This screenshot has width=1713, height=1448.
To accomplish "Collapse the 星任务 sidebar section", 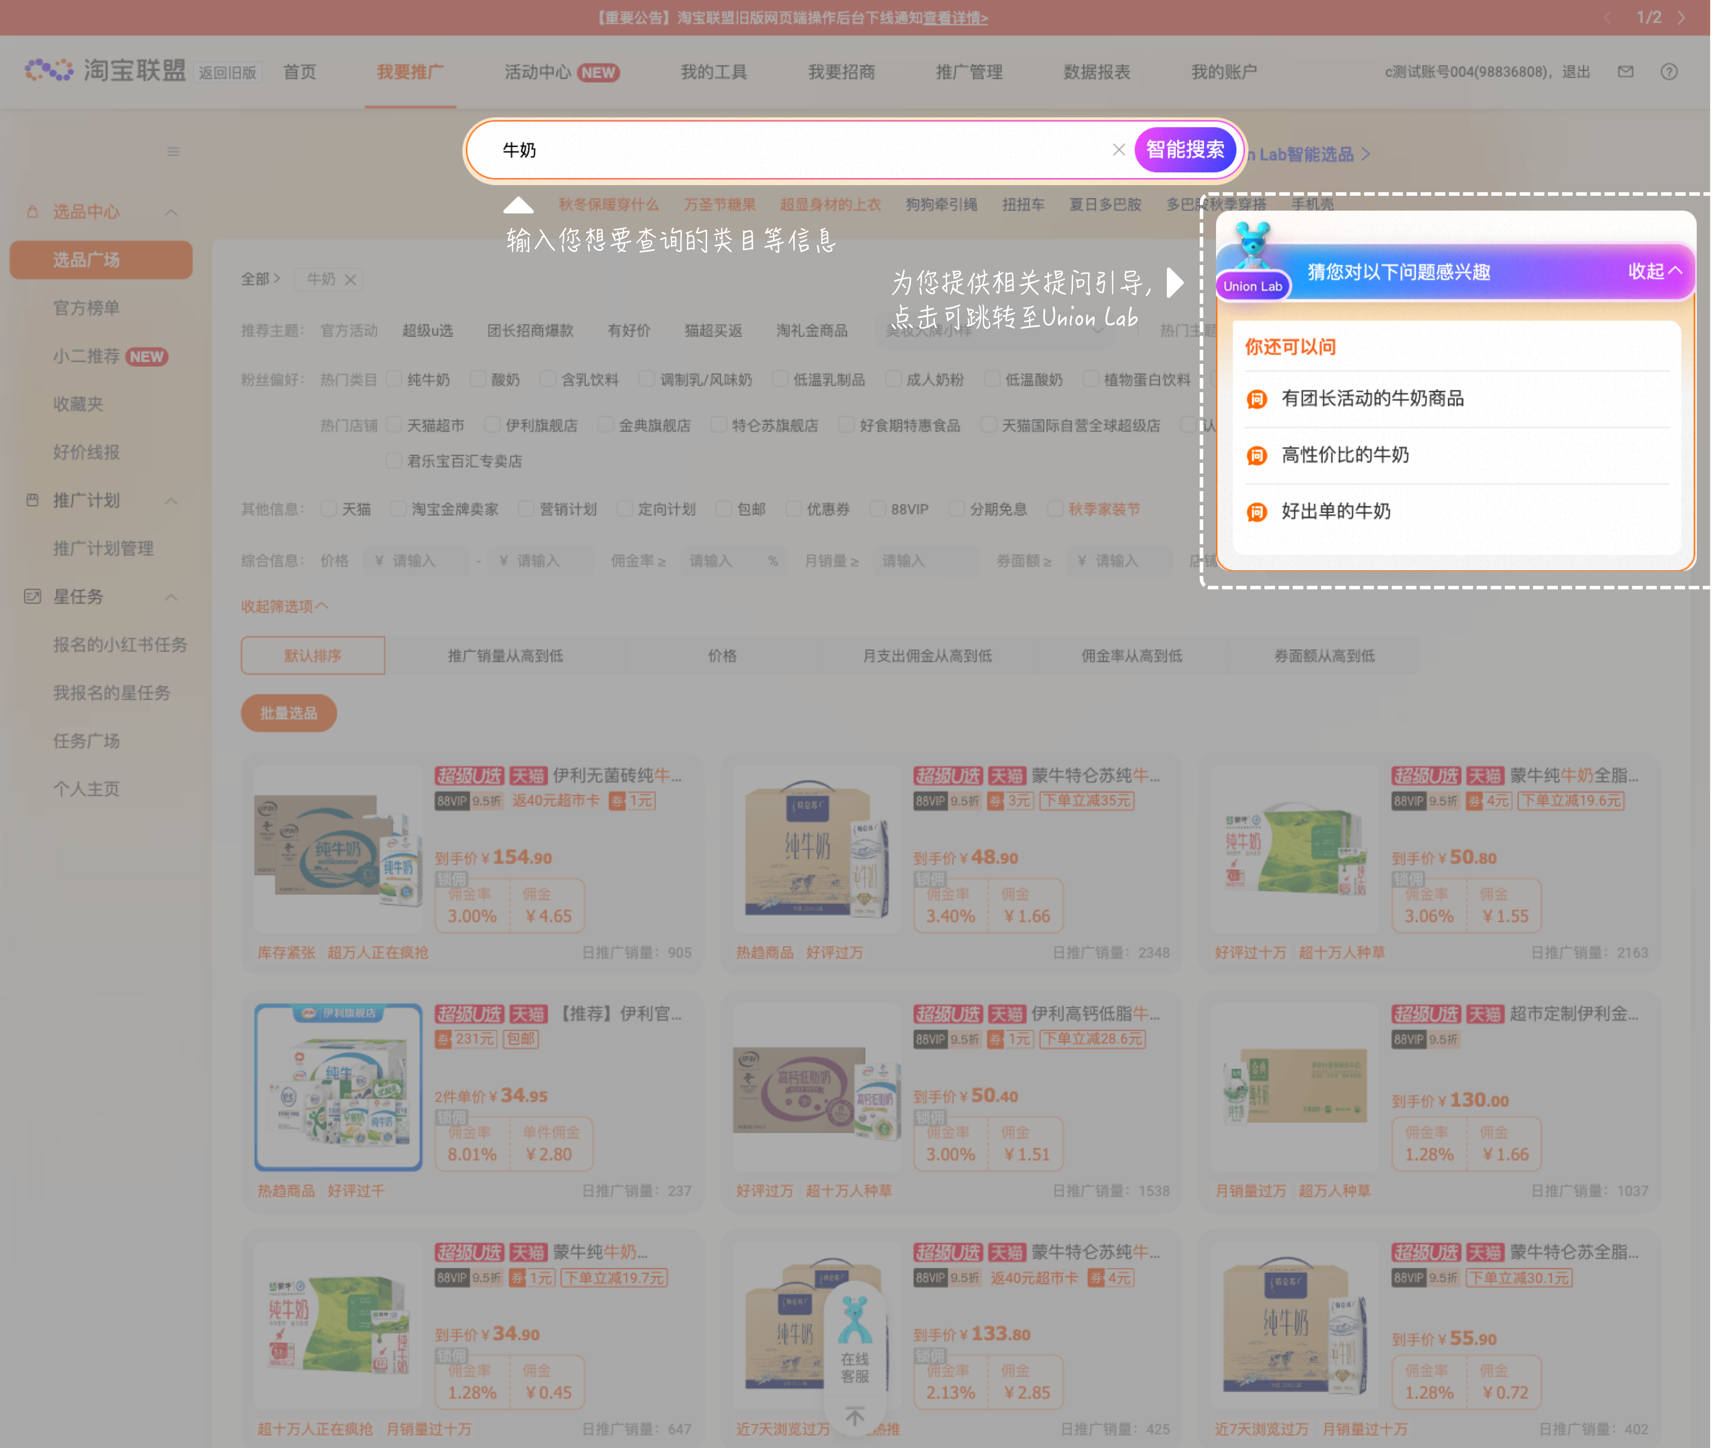I will point(171,597).
